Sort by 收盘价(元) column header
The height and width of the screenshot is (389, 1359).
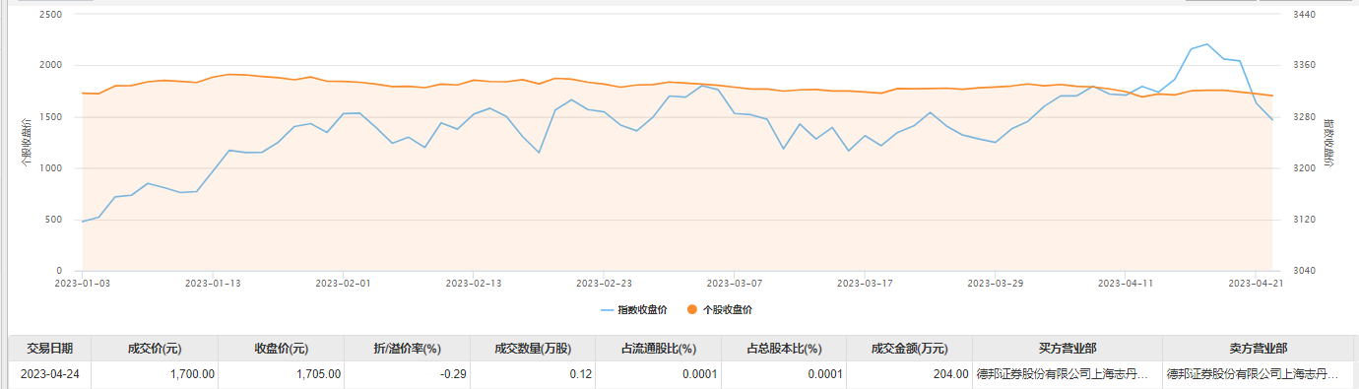[x=282, y=349]
